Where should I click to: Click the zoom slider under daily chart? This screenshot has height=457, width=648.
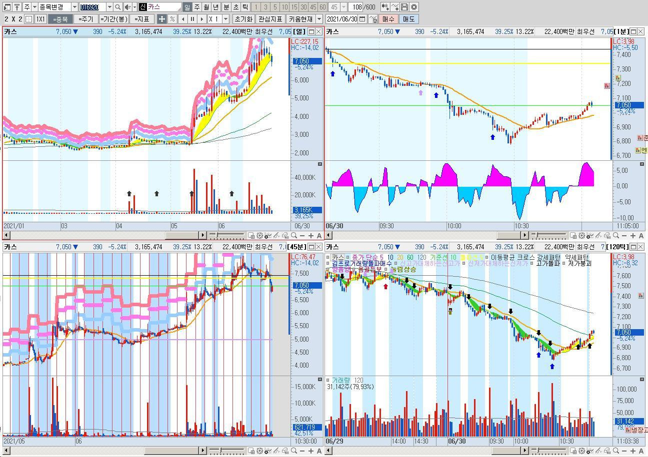pos(226,235)
